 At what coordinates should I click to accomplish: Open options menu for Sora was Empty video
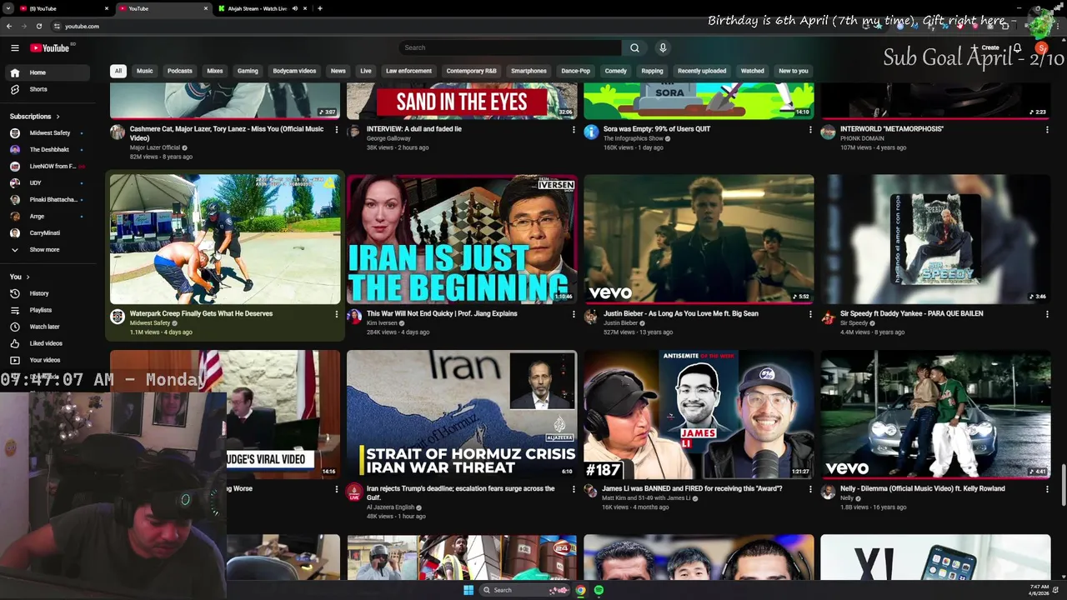click(810, 129)
